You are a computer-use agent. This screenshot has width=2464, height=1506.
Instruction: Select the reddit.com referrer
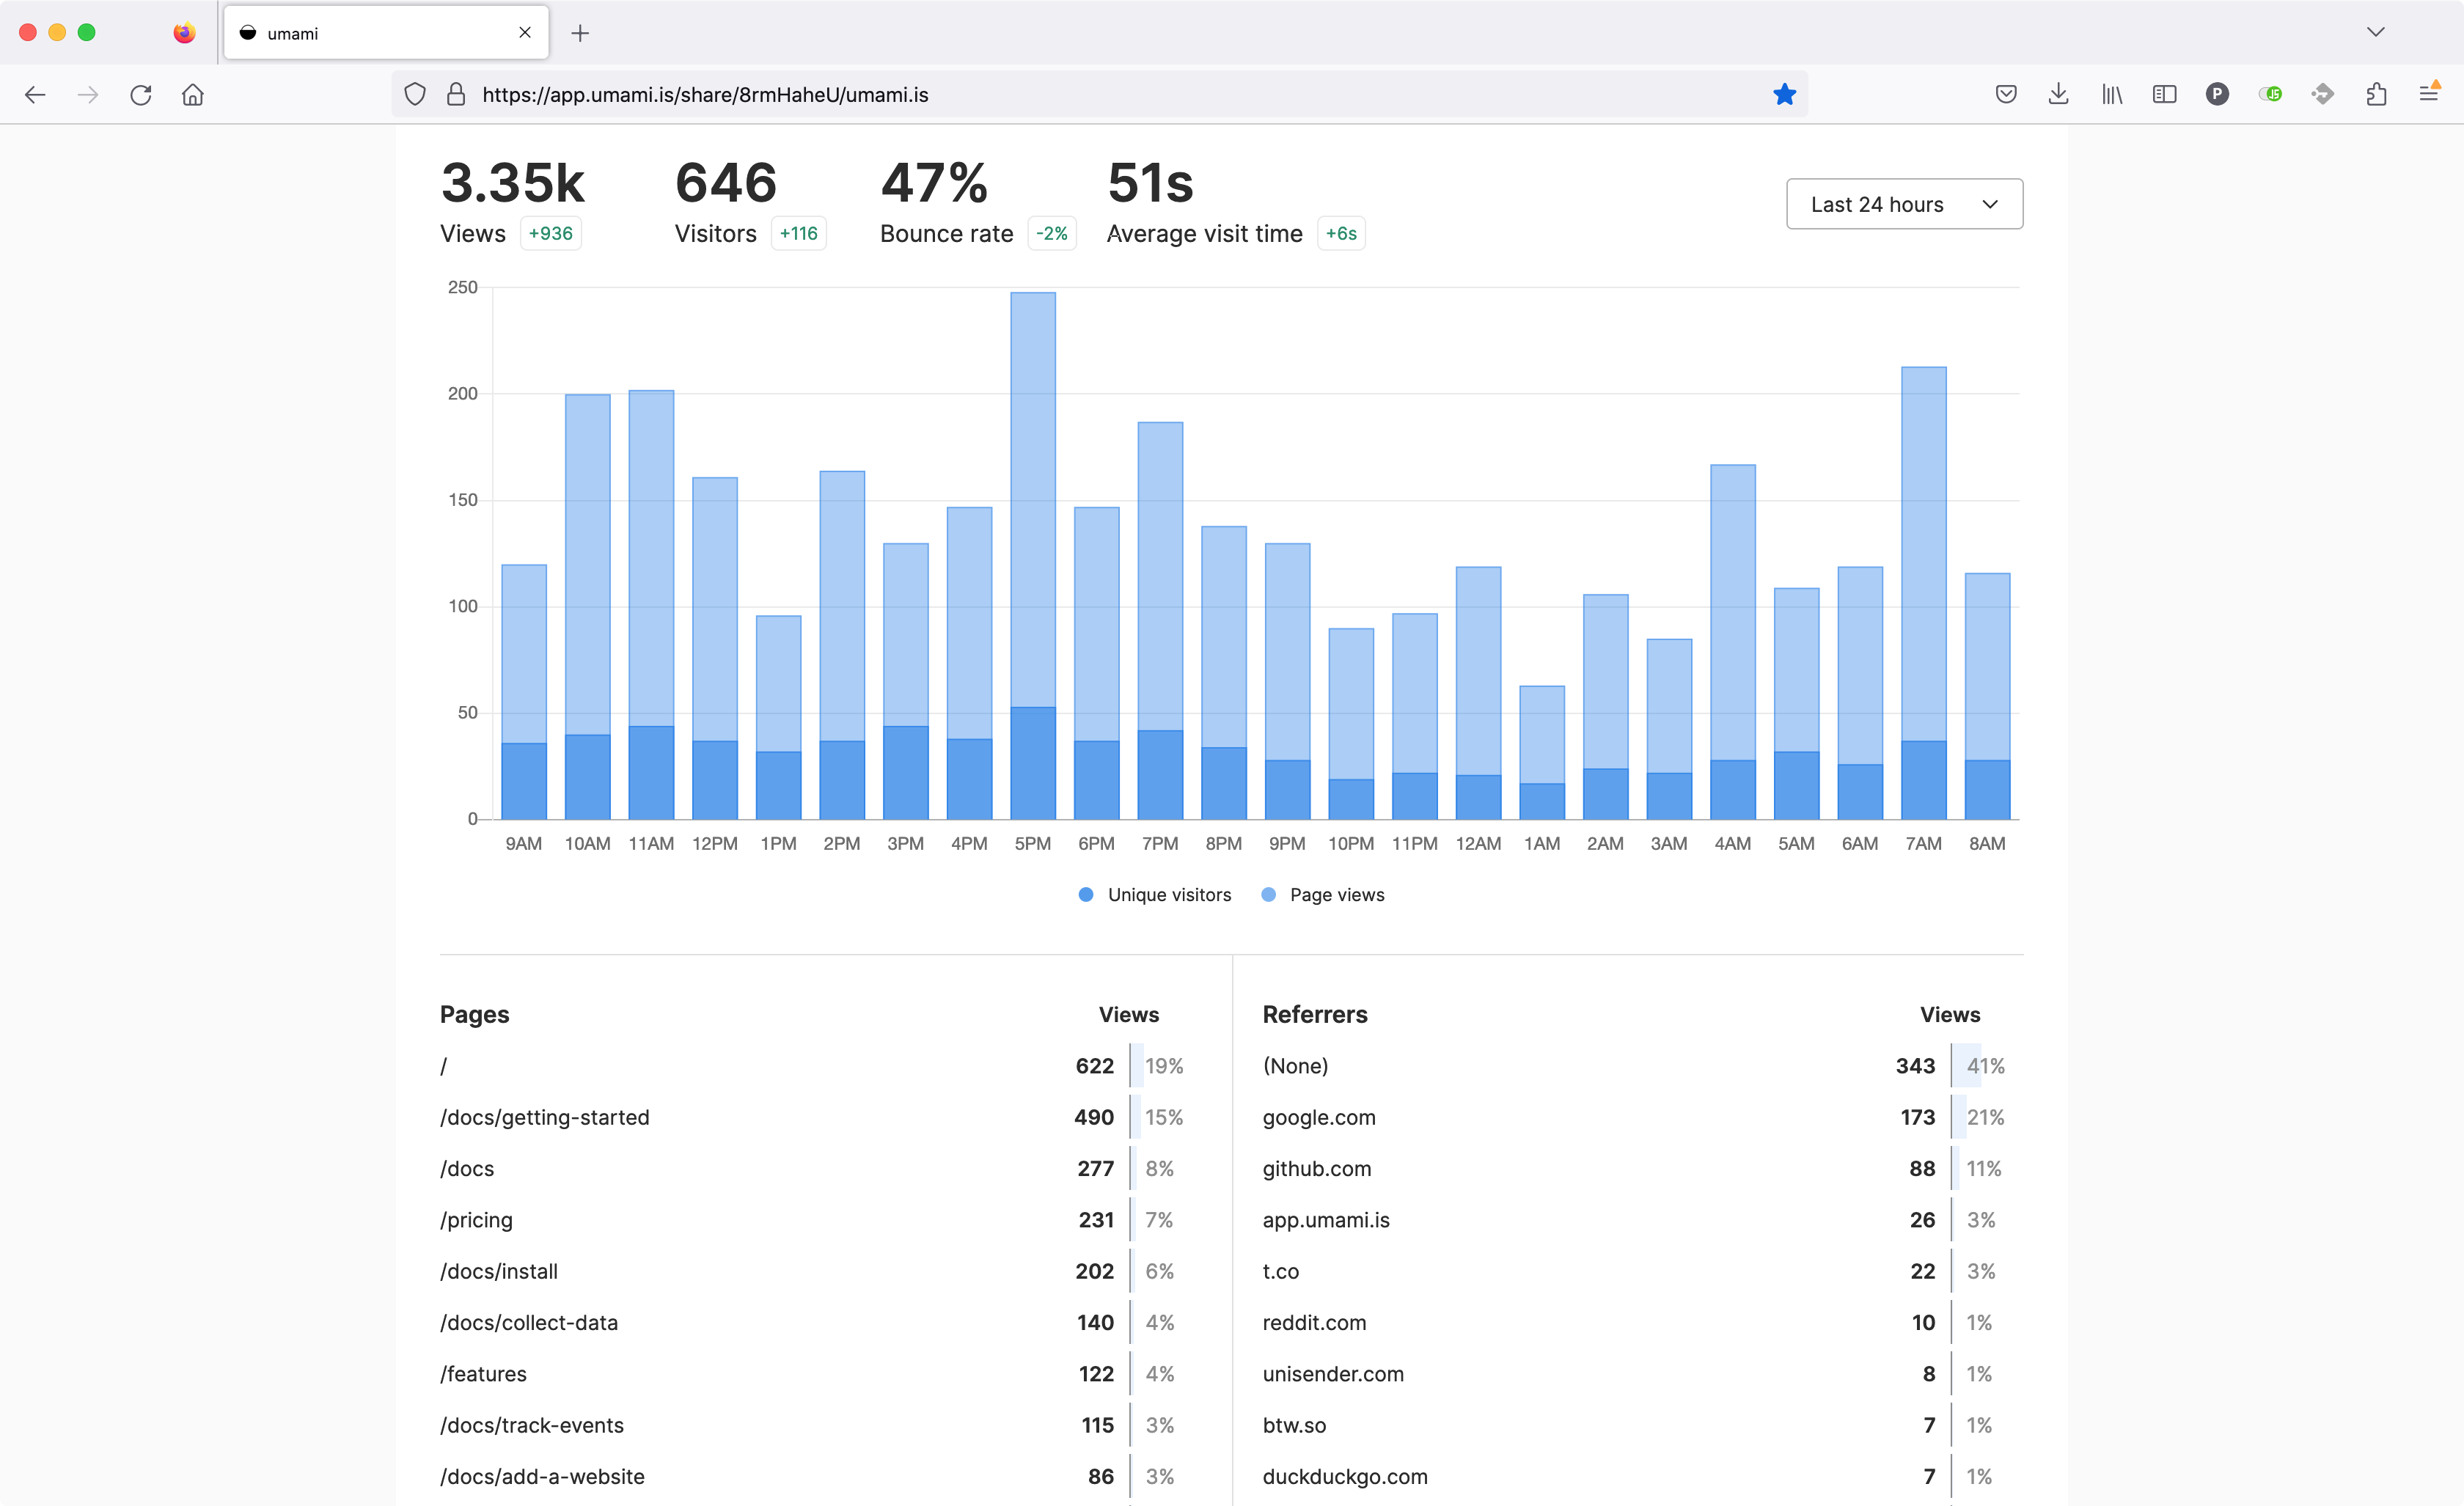coord(1636,1322)
